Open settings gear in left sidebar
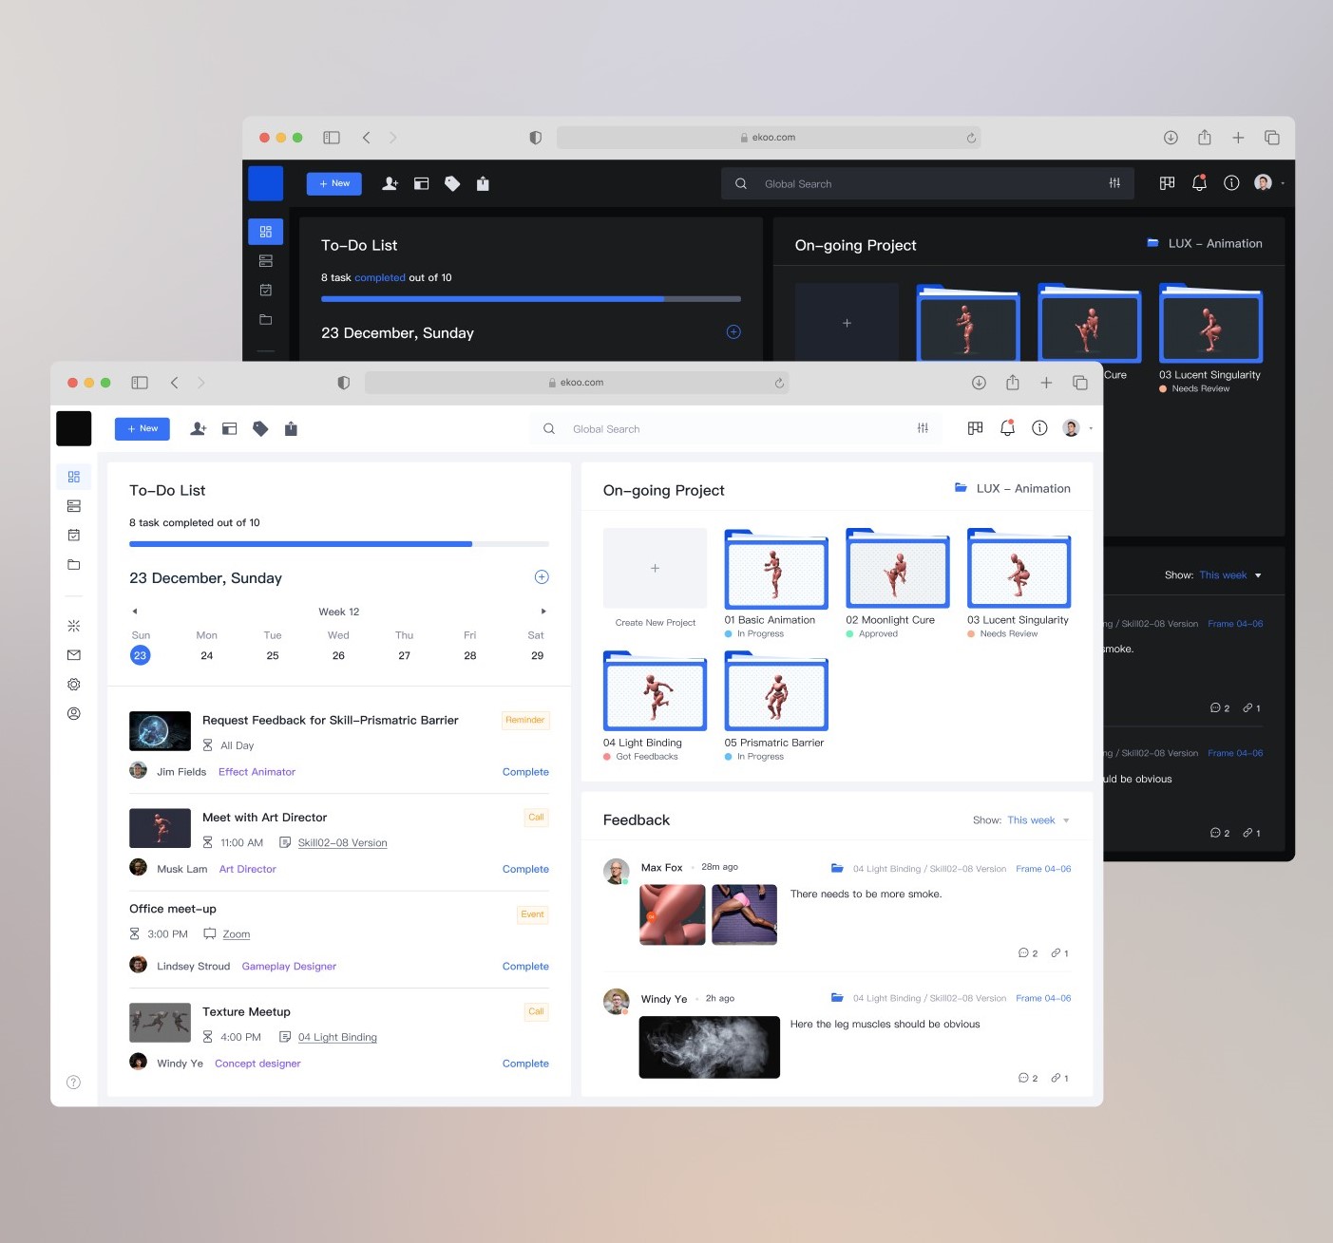Image resolution: width=1333 pixels, height=1243 pixels. coord(74,685)
